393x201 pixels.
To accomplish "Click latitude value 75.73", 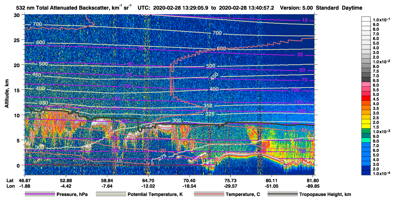I will point(230,180).
